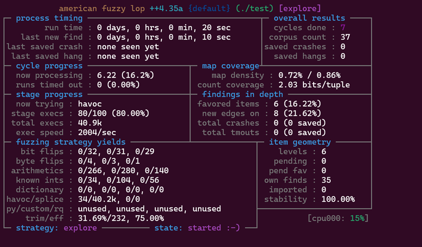Viewport: 422px width, 247px height.
Task: Click the saved hangs value '0'
Action: pos(342,56)
